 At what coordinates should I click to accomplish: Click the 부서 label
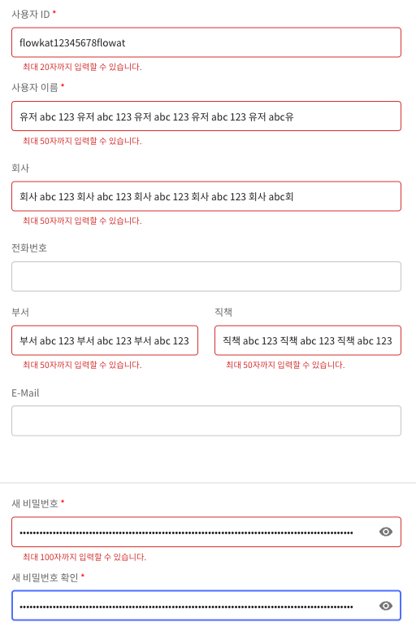pos(20,312)
